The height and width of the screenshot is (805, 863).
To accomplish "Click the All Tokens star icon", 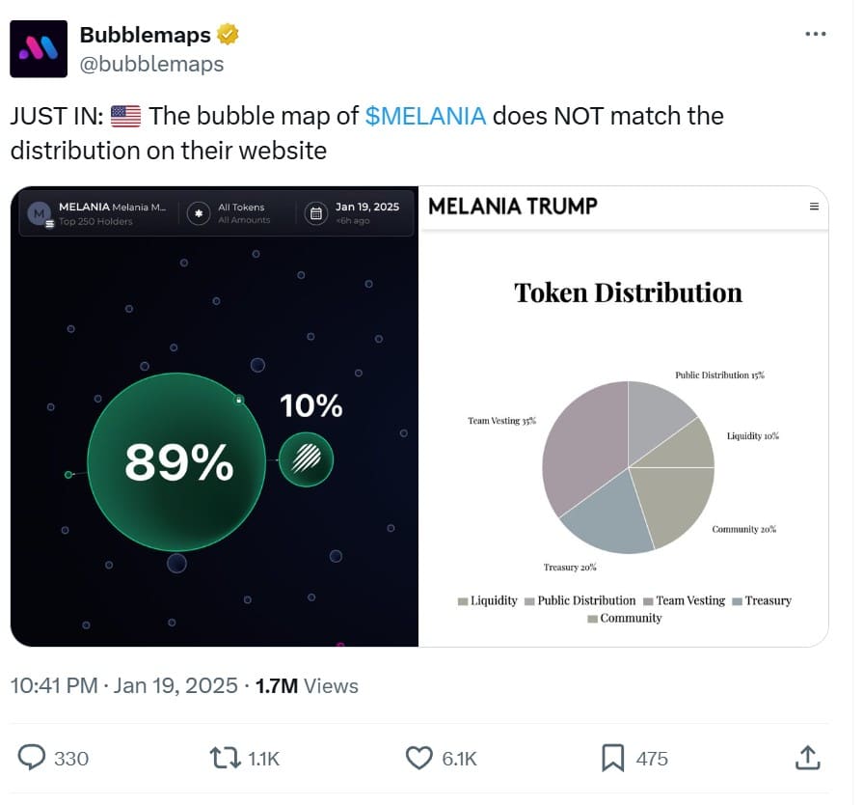I will (197, 212).
